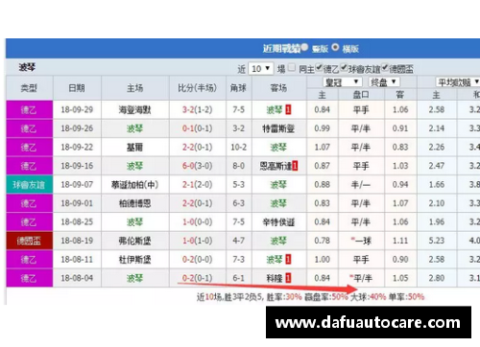The width and height of the screenshot is (480, 347).
Task: Open the 0-2(0-0) score on 18-08-11
Action: [x=198, y=259]
